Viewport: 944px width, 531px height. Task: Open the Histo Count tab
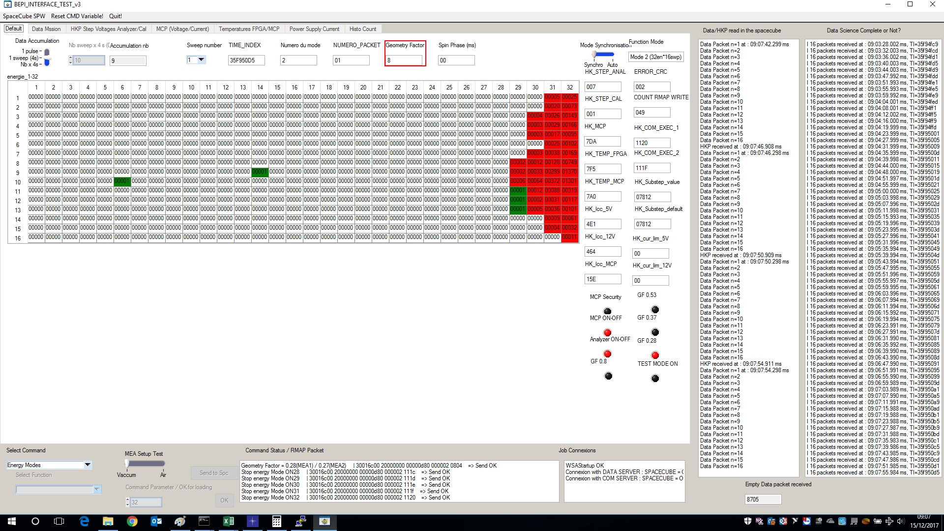pos(363,29)
